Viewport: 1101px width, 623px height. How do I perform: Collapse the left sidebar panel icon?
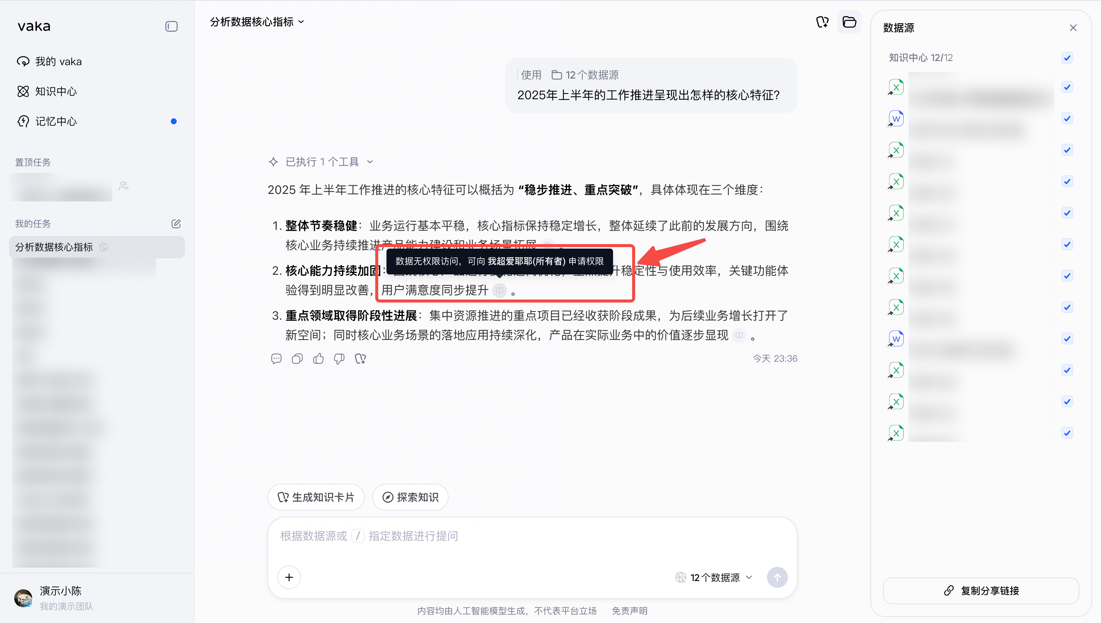[171, 27]
